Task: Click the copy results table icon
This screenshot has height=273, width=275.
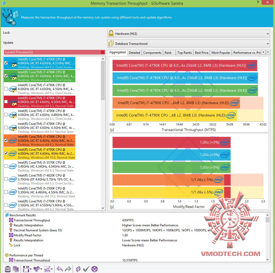Action: pyautogui.click(x=16, y=269)
